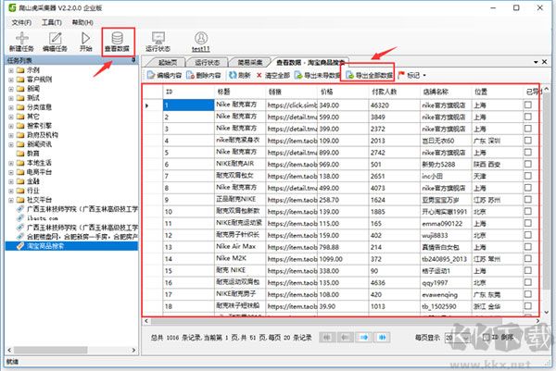Click task list horizontal scrollbar
Viewport: 556px width, 371px height.
(x=50, y=350)
